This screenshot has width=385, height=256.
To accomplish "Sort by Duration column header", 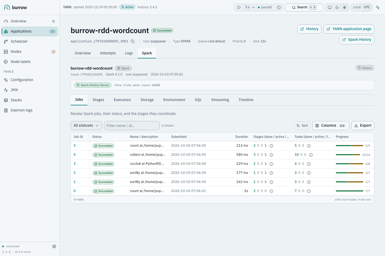I will (x=242, y=137).
